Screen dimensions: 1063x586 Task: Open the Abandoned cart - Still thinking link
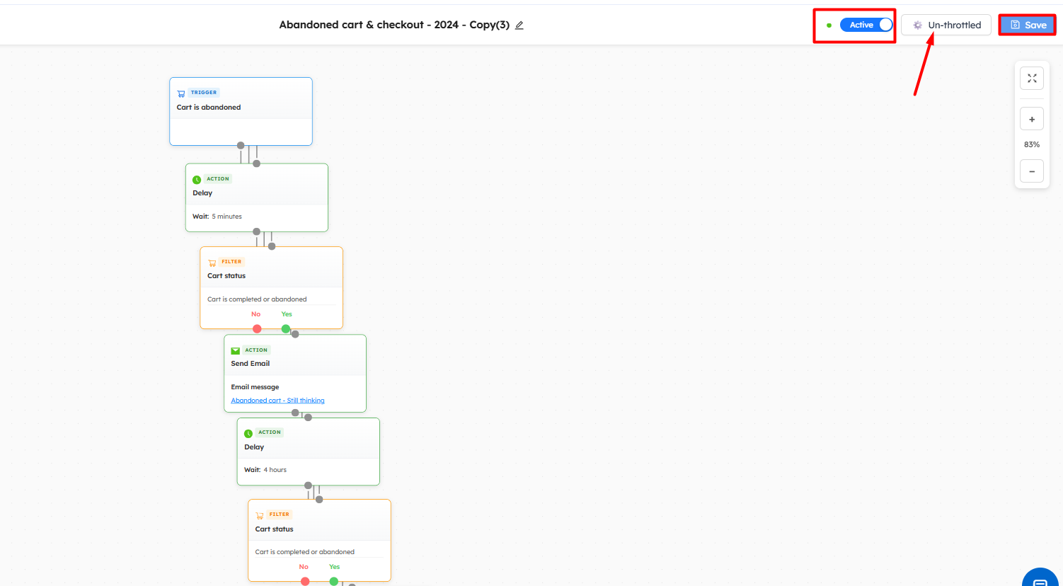[x=277, y=401]
